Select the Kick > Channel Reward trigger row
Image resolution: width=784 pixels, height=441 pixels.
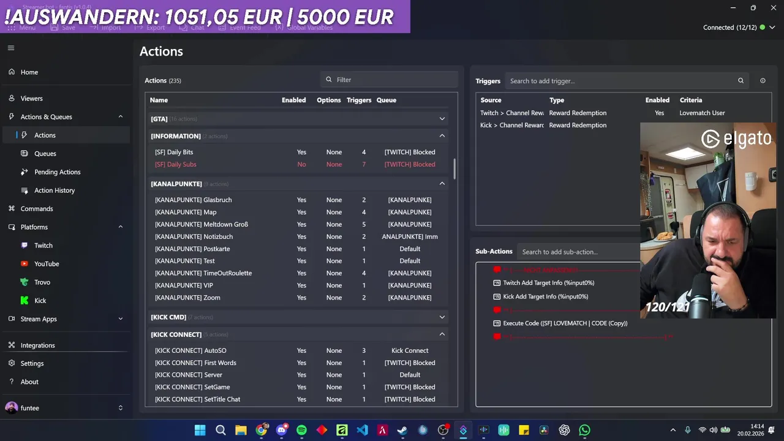559,125
